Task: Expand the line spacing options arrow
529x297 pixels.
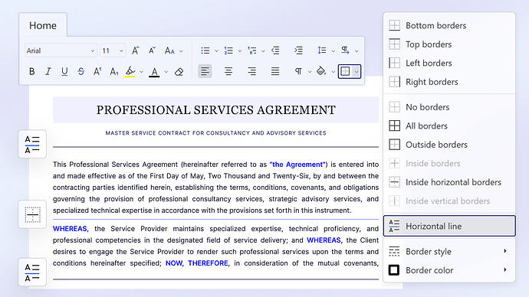Action: [x=333, y=51]
